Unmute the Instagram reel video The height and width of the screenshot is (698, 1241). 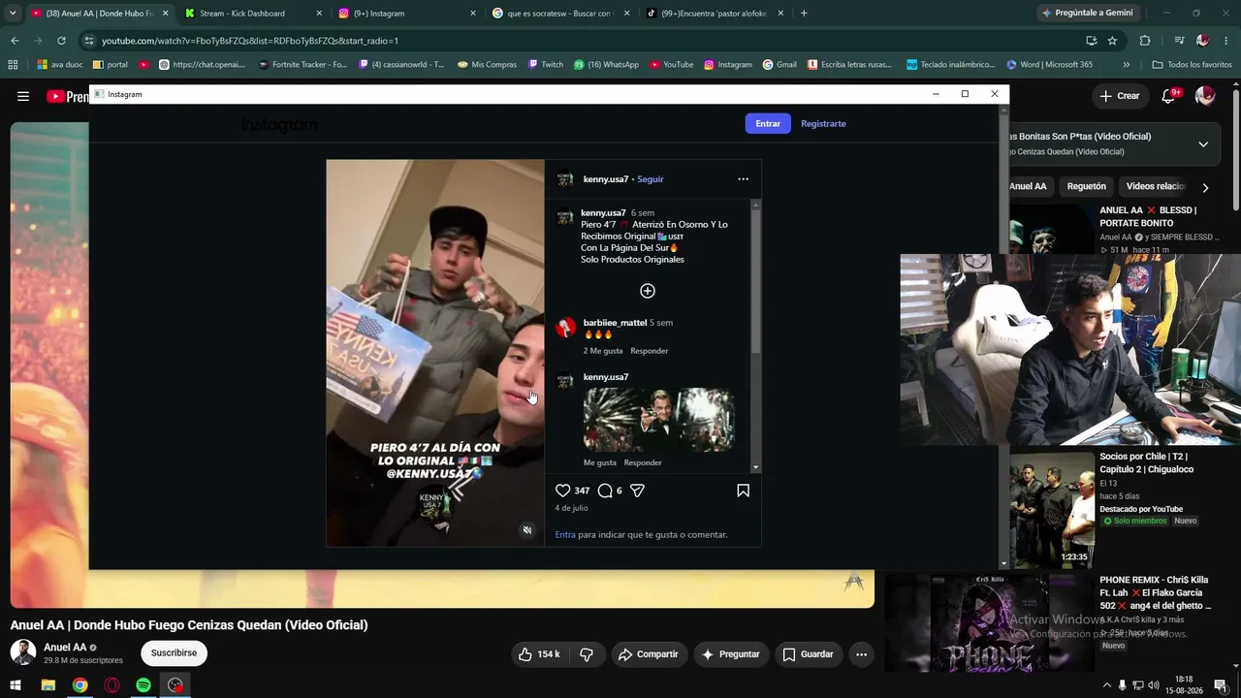pos(527,530)
